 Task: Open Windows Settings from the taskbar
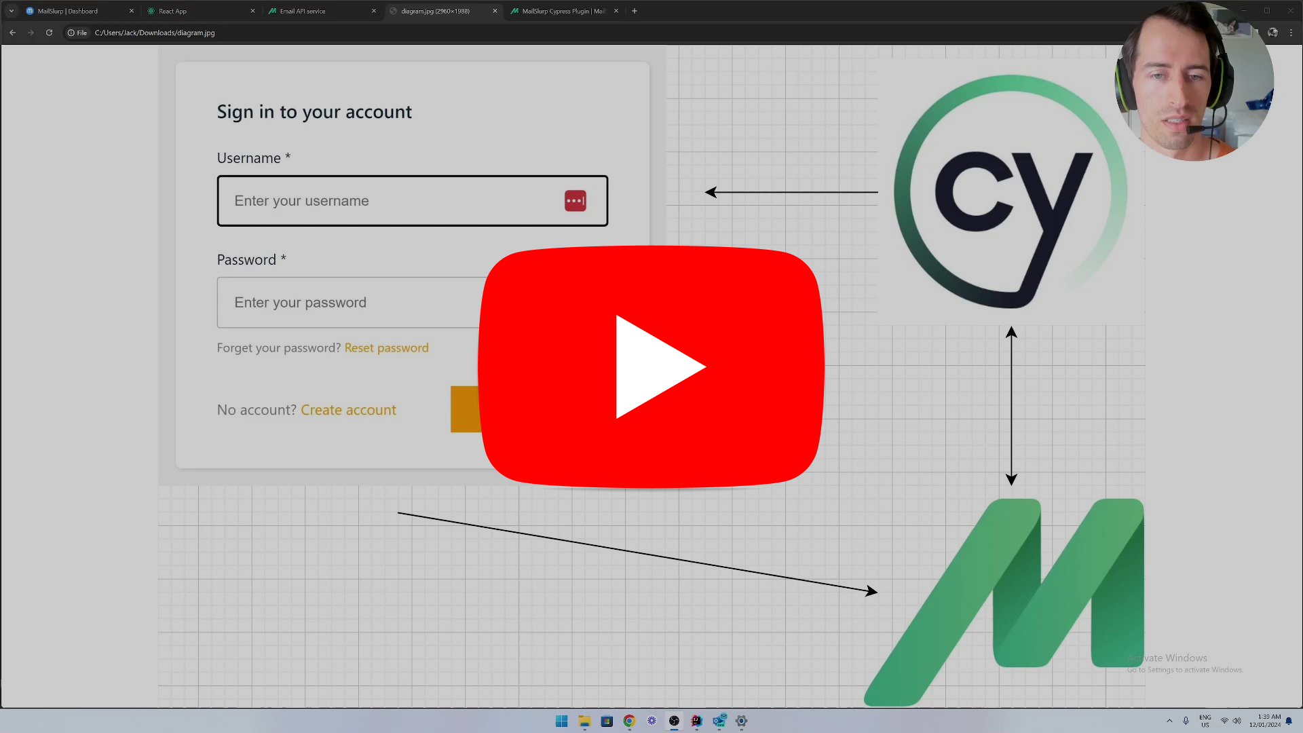point(742,721)
